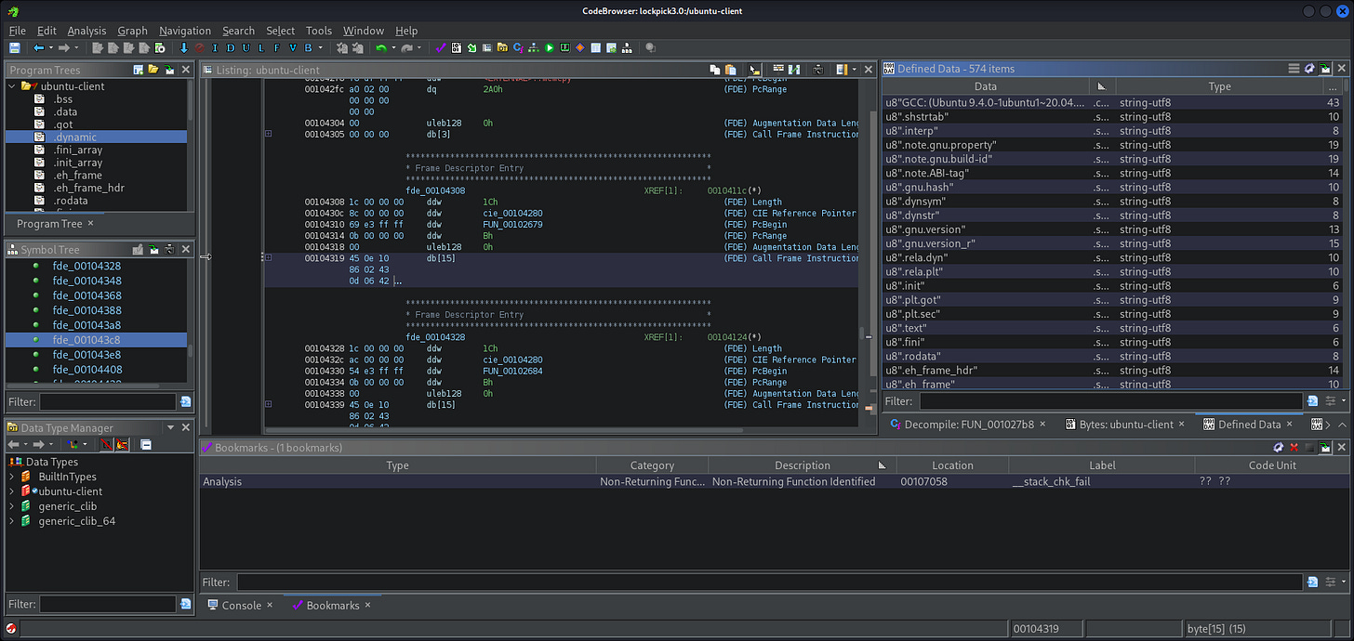Click the Defined Data filter text field
The height and width of the screenshot is (641, 1354).
coord(1110,401)
